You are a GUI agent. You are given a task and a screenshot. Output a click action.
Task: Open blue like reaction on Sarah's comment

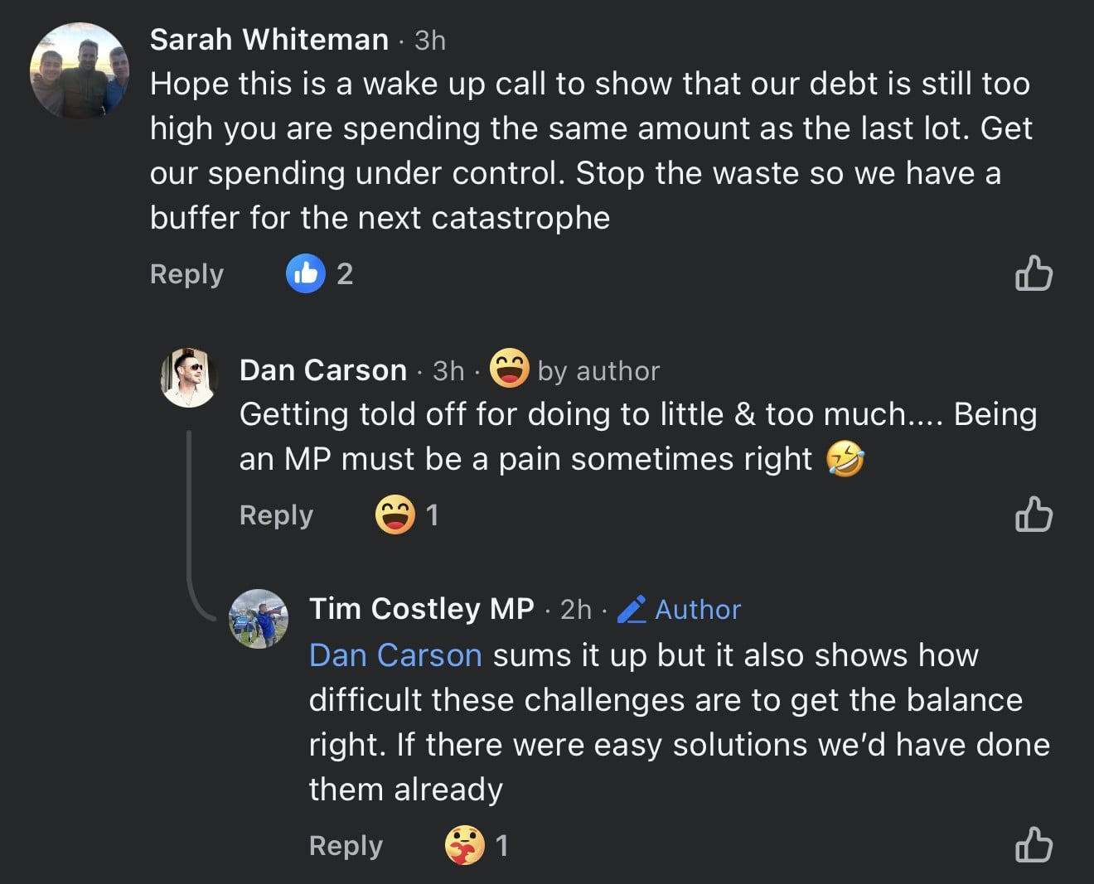click(x=306, y=273)
